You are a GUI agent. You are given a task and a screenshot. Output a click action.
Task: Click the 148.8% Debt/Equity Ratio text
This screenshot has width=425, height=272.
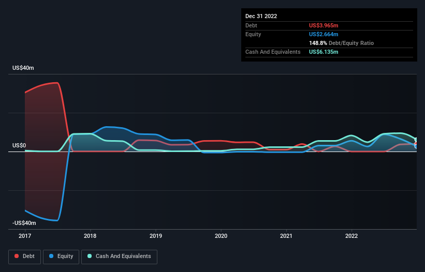point(341,43)
